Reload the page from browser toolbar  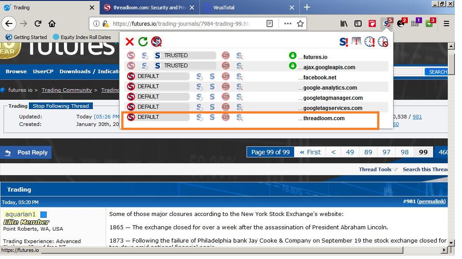coord(38,24)
